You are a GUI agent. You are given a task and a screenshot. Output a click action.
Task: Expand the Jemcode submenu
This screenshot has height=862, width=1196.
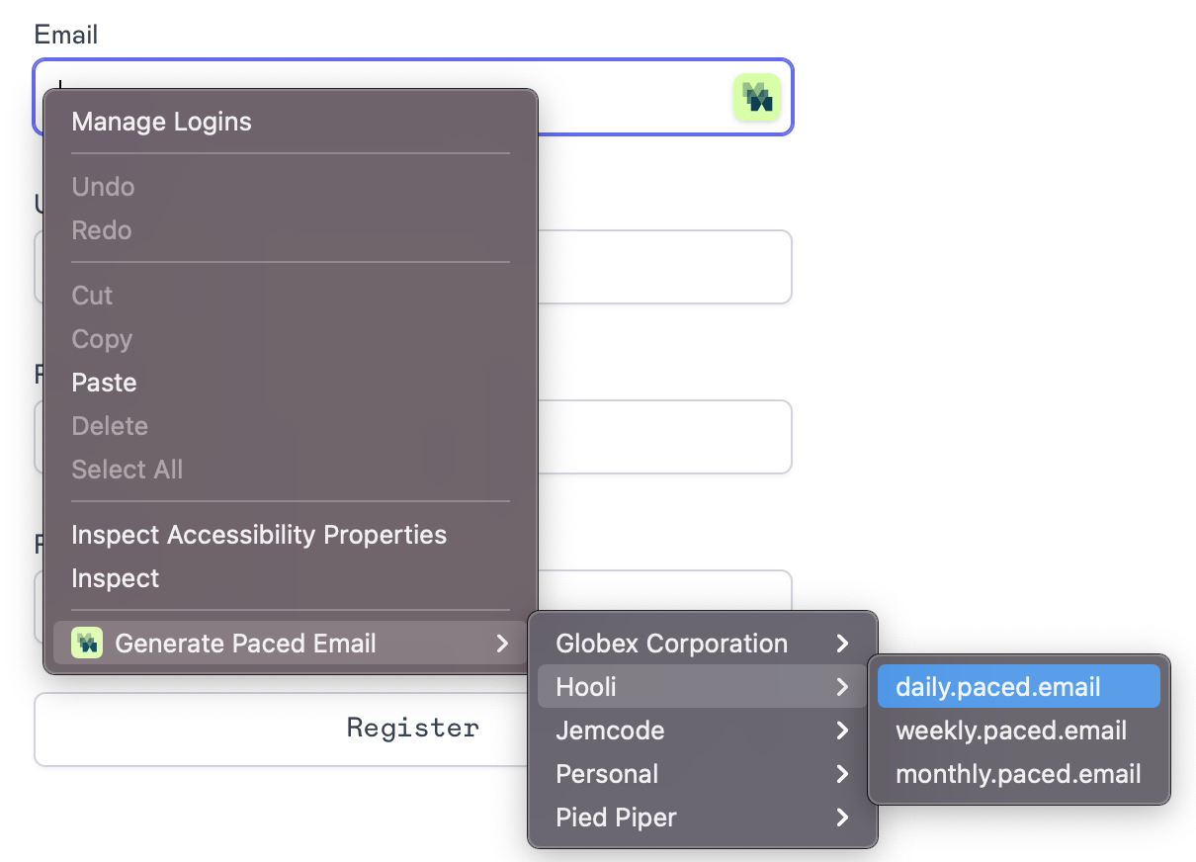pos(610,730)
